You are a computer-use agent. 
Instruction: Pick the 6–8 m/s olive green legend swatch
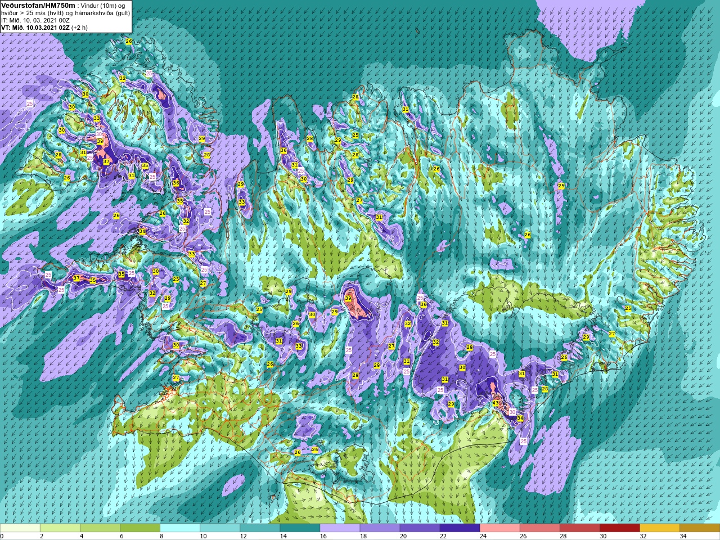coord(140,528)
